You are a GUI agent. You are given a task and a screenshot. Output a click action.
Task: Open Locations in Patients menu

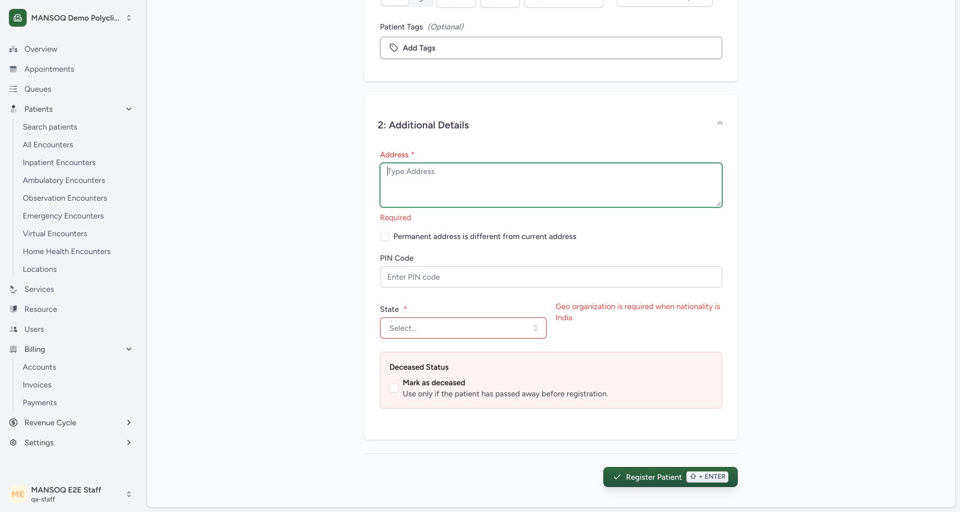point(40,269)
